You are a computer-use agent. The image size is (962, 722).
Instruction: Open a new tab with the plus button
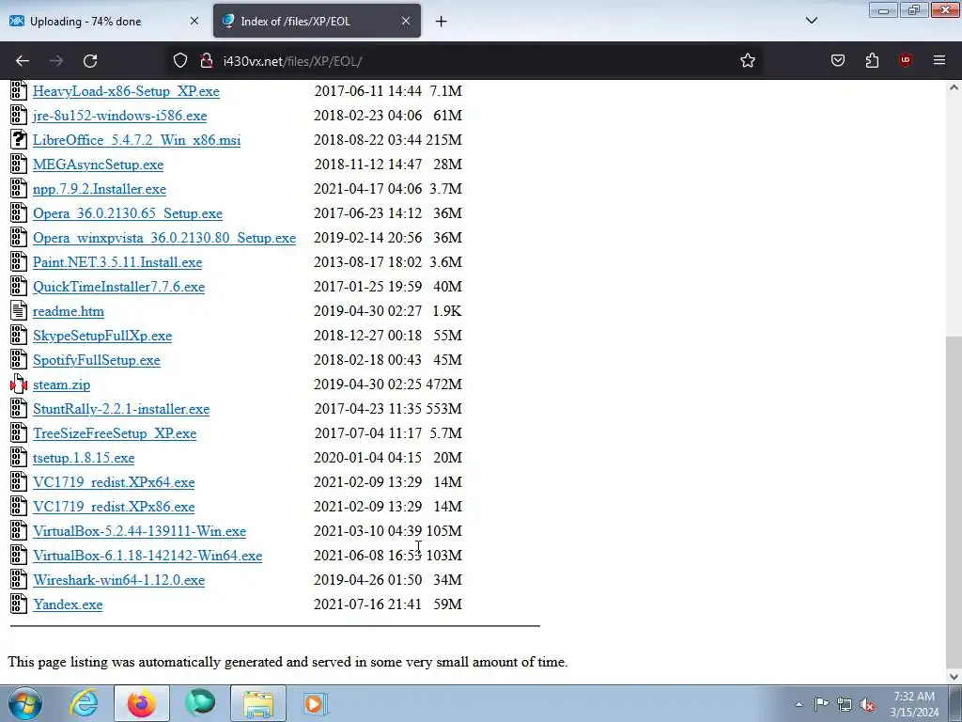pos(441,22)
